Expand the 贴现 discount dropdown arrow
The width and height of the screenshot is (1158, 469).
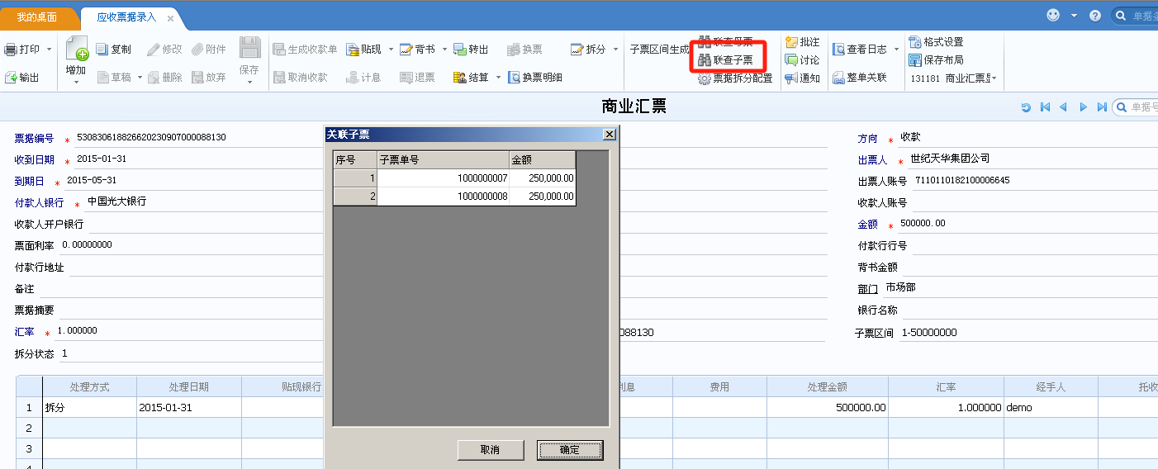tap(391, 50)
